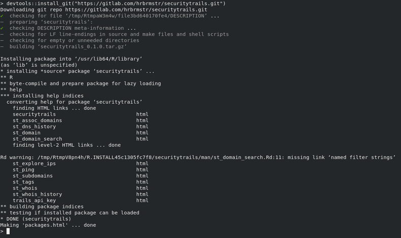Click the st_ping help entry

[23, 170]
